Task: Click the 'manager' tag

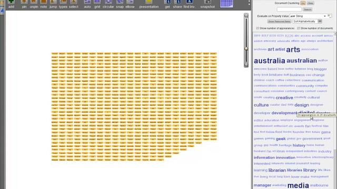Action: (262, 185)
